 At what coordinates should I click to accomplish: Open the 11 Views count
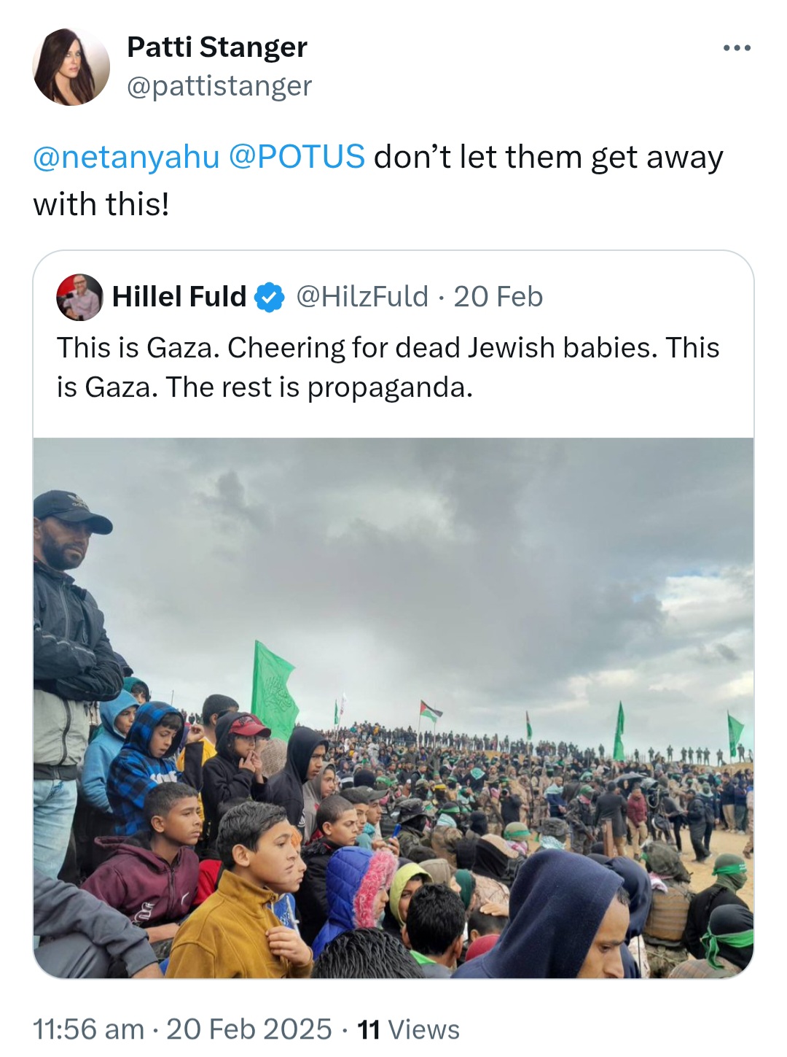pos(409,1029)
